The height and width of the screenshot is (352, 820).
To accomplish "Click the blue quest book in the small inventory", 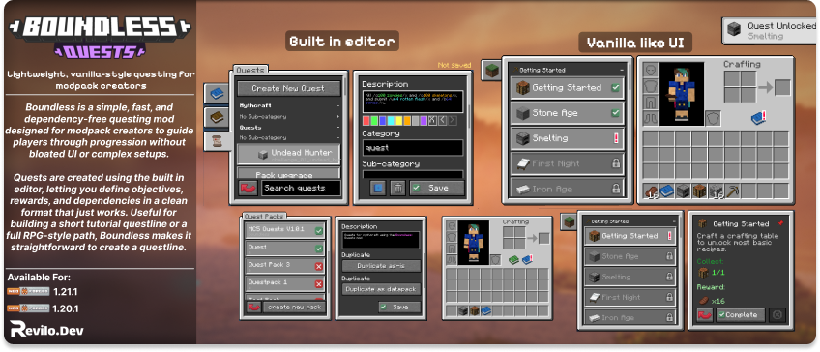I will click(x=527, y=259).
